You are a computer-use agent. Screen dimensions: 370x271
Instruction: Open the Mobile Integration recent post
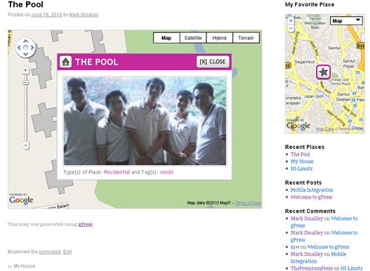pyautogui.click(x=312, y=190)
